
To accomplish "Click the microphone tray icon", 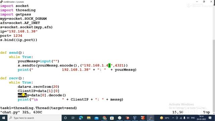I will pos(184,118).
